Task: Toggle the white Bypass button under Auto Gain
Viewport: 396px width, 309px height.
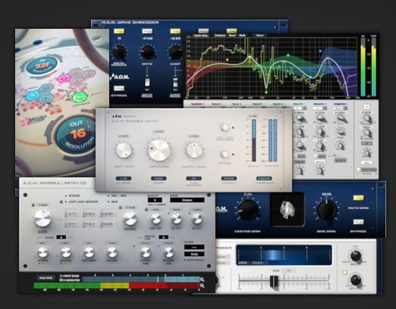Action: pyautogui.click(x=358, y=222)
